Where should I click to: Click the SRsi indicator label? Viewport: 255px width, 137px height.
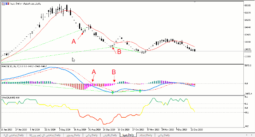point(11,98)
